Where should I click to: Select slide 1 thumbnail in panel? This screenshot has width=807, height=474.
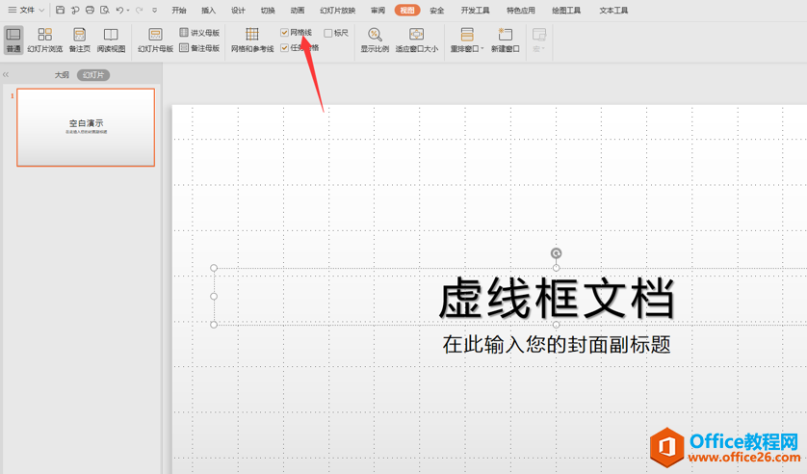[x=86, y=127]
